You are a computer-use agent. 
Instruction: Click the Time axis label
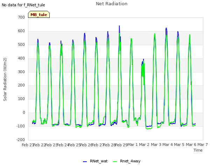coord(198,150)
